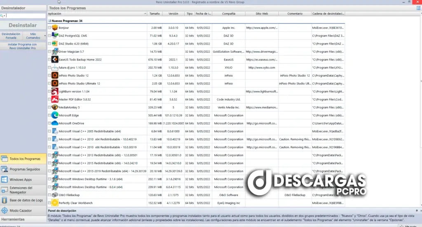Click the Todos los Programas sidebar icon
The width and height of the screenshot is (422, 227).
(x=5, y=159)
